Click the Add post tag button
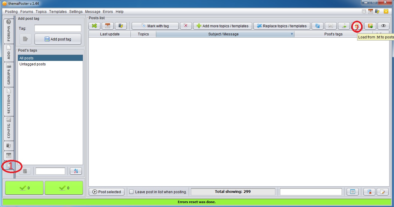The height and width of the screenshot is (207, 394). coord(58,39)
